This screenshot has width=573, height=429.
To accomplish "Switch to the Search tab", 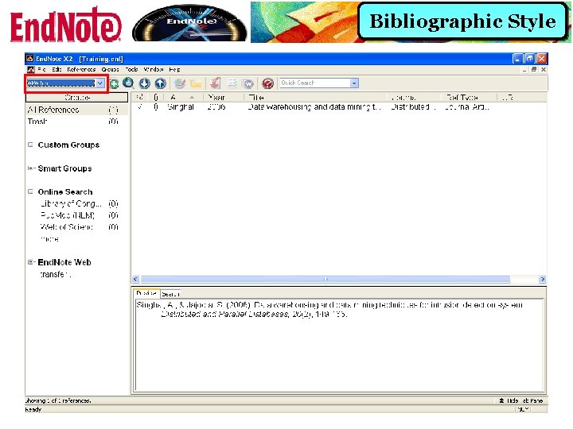I will click(x=170, y=294).
